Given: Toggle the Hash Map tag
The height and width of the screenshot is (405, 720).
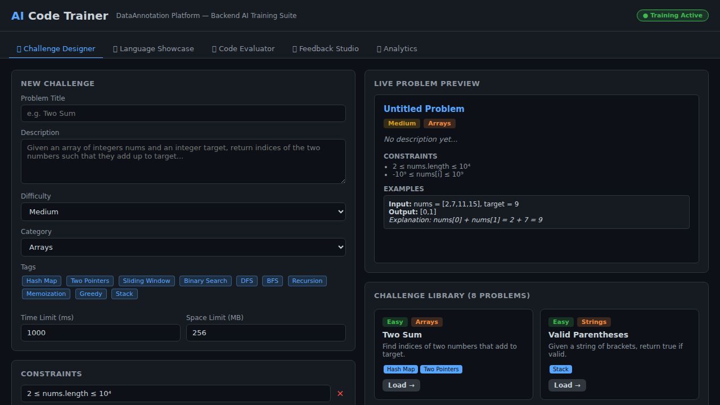Looking at the screenshot, I should 41,281.
